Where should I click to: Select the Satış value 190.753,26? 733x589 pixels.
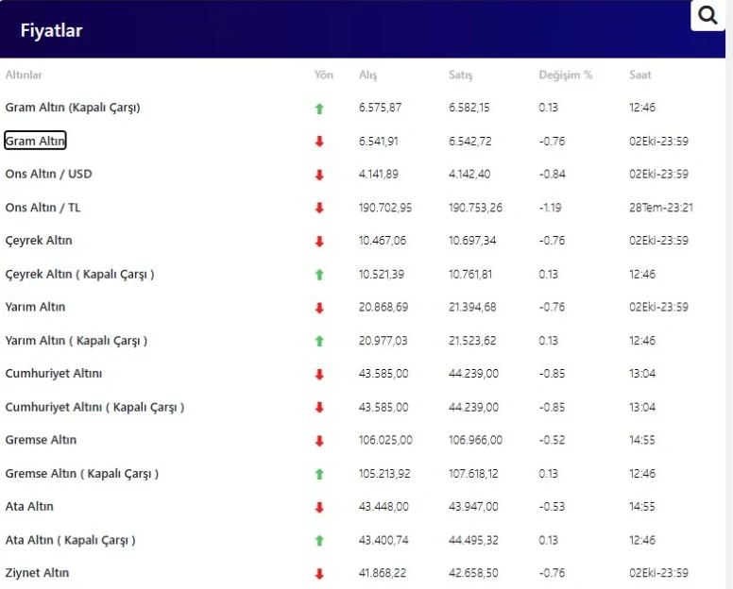point(475,208)
